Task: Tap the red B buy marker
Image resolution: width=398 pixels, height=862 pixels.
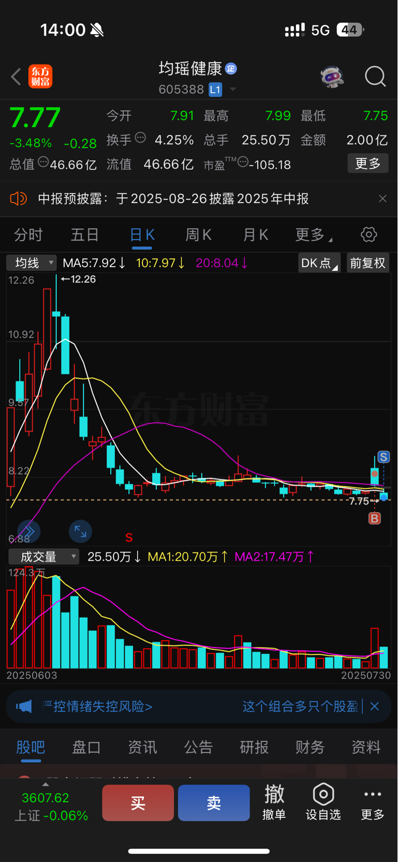Action: [374, 518]
